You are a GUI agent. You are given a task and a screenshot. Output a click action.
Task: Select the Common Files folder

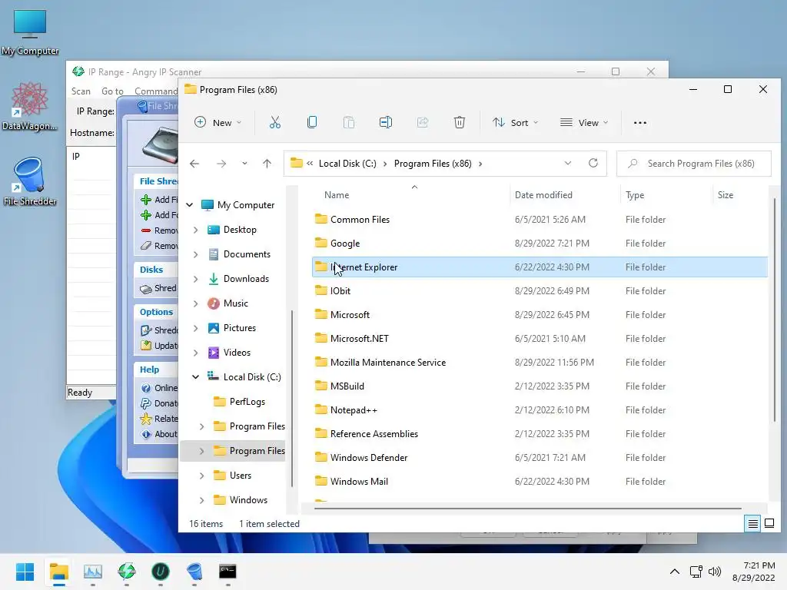click(540, 220)
